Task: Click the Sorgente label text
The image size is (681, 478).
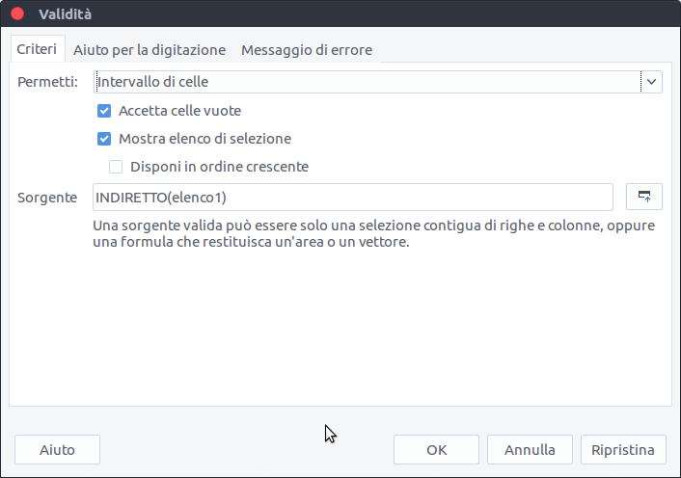Action: pyautogui.click(x=47, y=197)
